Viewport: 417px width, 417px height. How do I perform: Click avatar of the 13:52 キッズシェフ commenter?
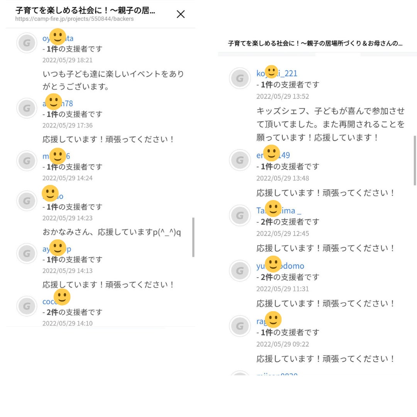tap(240, 78)
